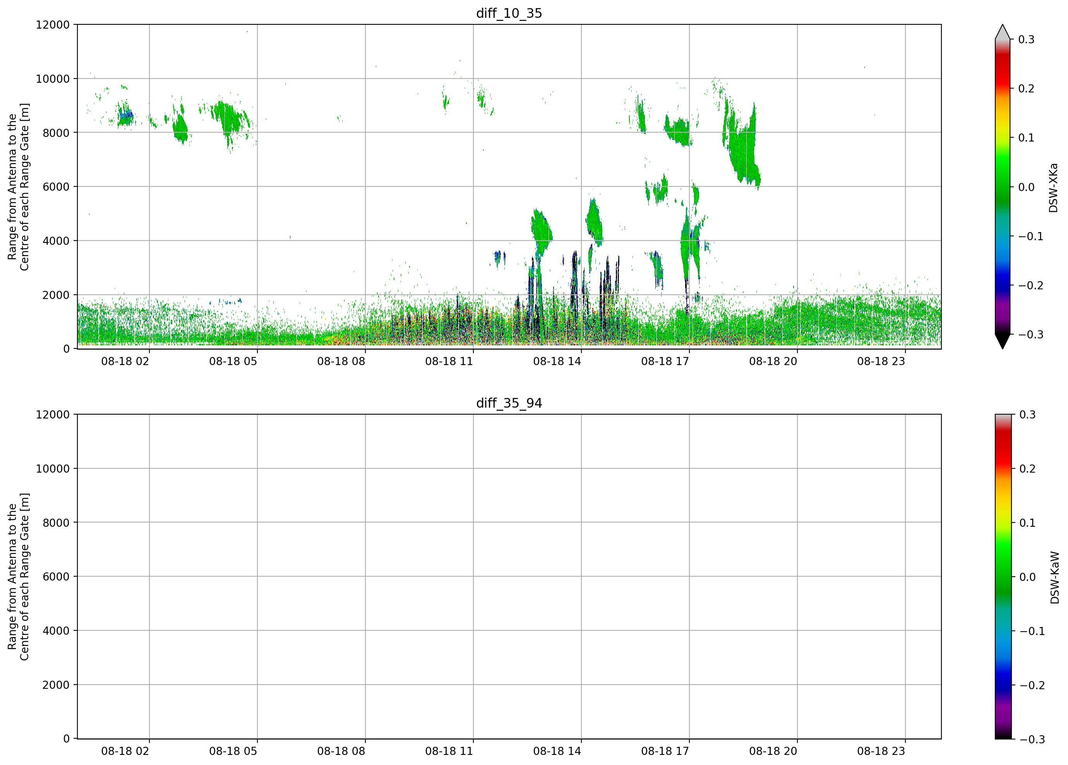This screenshot has height=765, width=1068.
Task: Click the 08-18 23 tick label in bottom plot
Action: coord(881,751)
